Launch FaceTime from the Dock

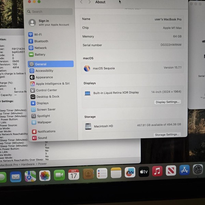59,175
